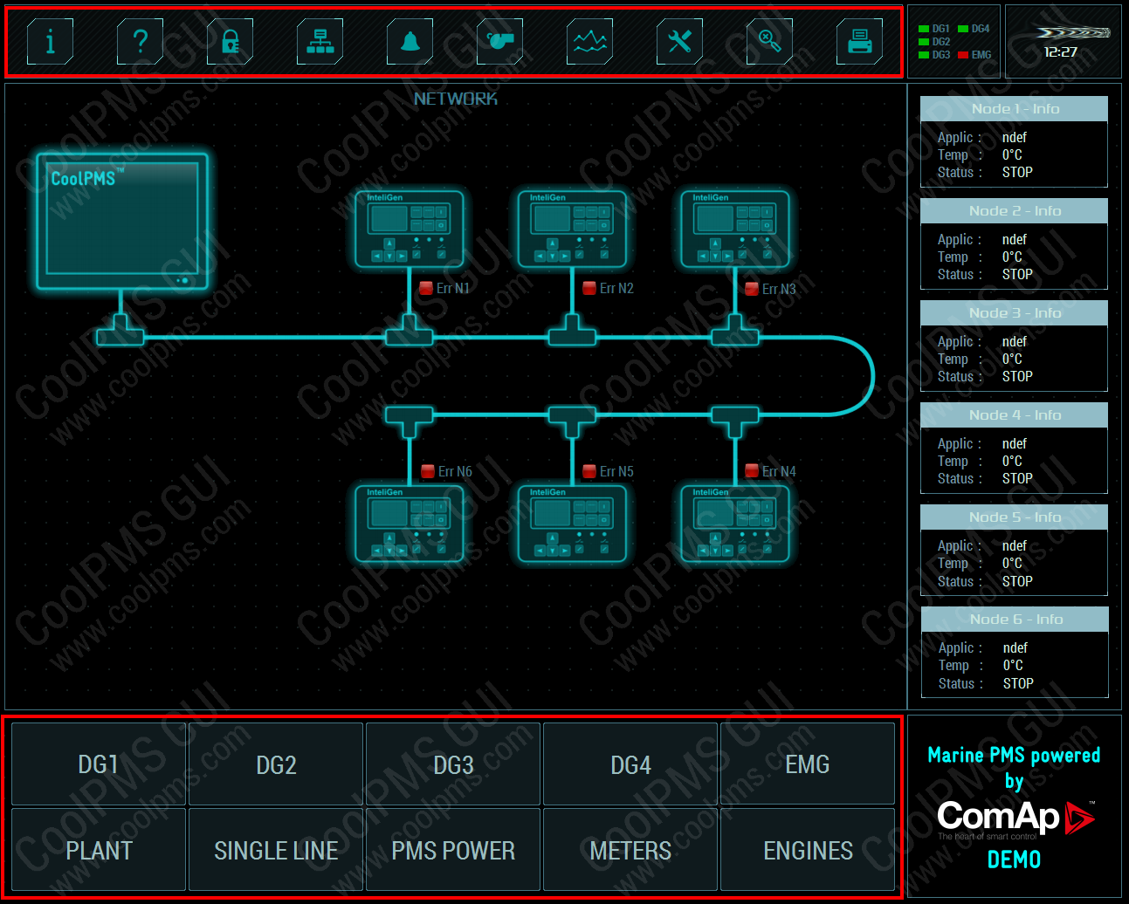The image size is (1129, 904).
Task: Open the DG2 page
Action: click(276, 764)
